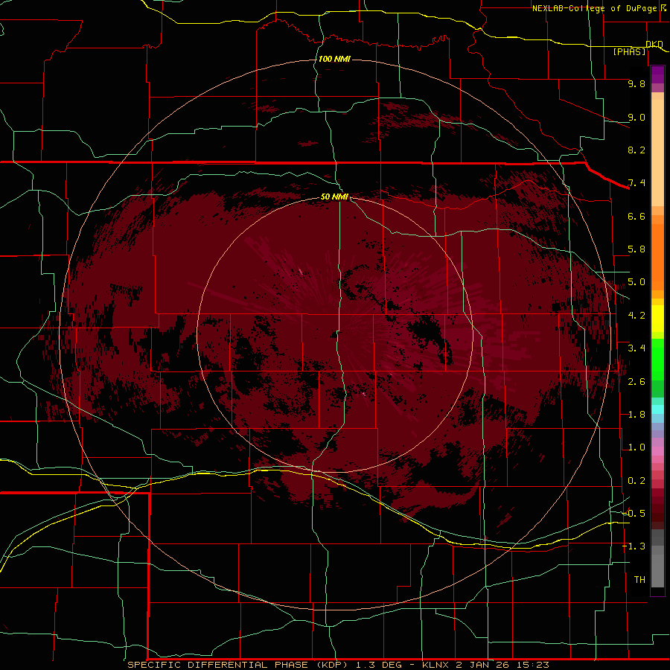670x670 pixels.
Task: Click the SPECIFIC DIFFERENTIAL PHASE (KDP) caption
Action: (x=237, y=665)
